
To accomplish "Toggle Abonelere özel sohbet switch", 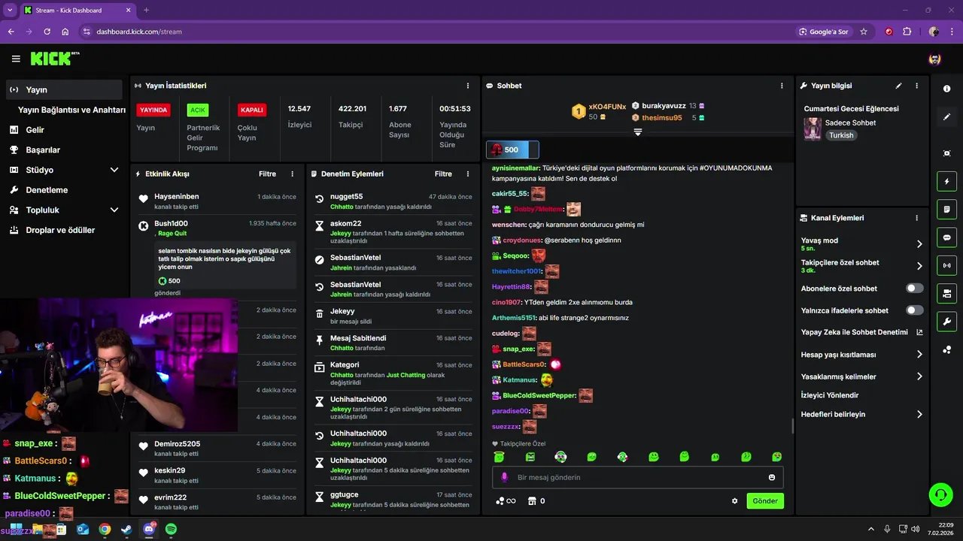I will point(915,289).
